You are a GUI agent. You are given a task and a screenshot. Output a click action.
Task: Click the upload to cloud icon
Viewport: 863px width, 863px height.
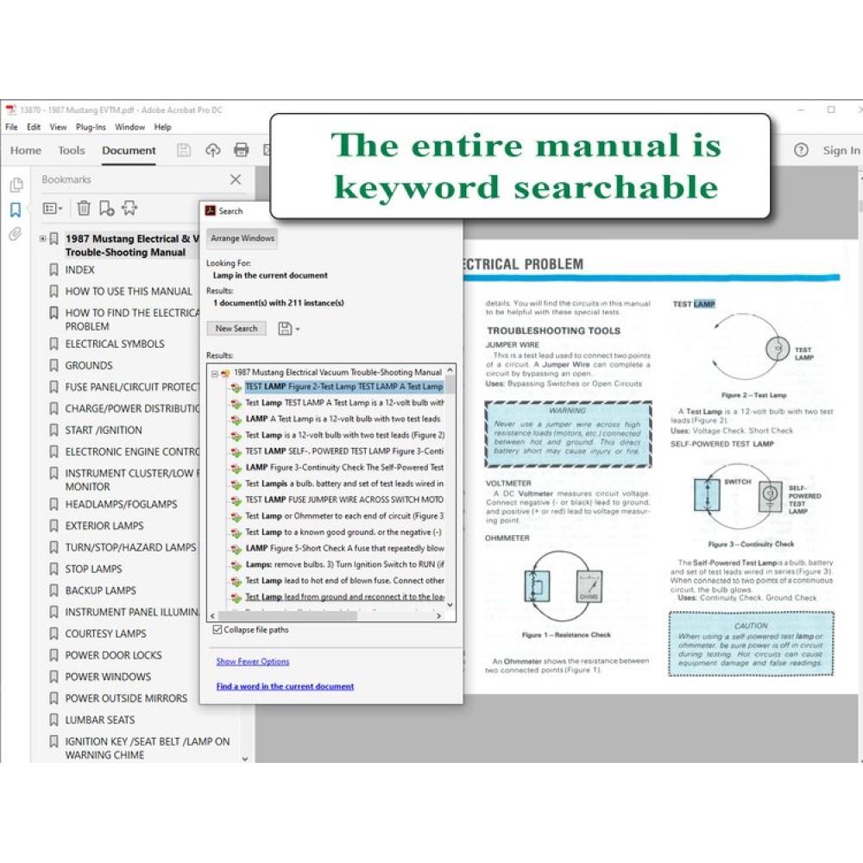pos(213,150)
